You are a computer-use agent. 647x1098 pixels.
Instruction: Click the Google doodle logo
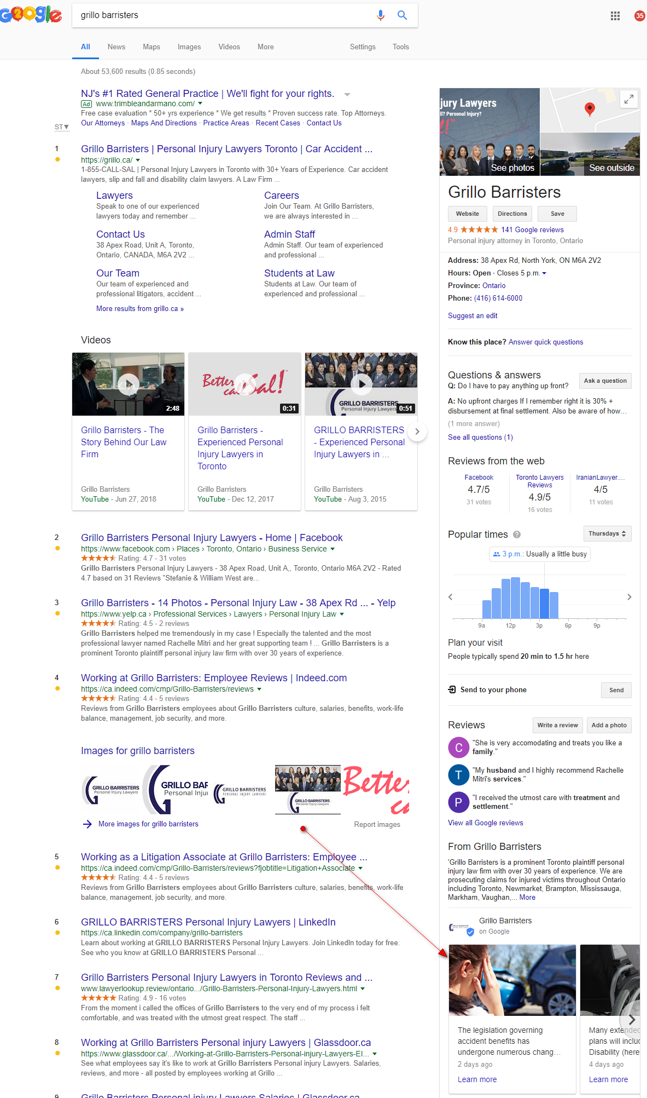[x=31, y=14]
